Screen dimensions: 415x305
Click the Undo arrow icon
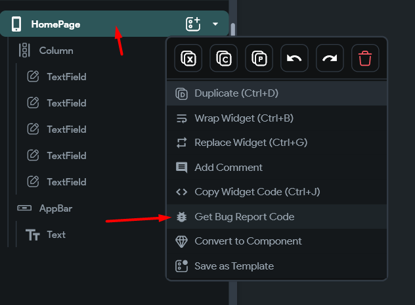pos(294,58)
